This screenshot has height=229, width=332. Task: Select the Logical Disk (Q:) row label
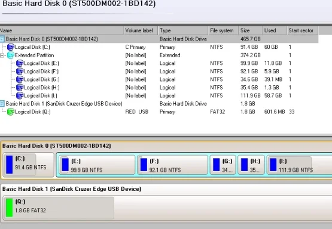click(x=33, y=112)
